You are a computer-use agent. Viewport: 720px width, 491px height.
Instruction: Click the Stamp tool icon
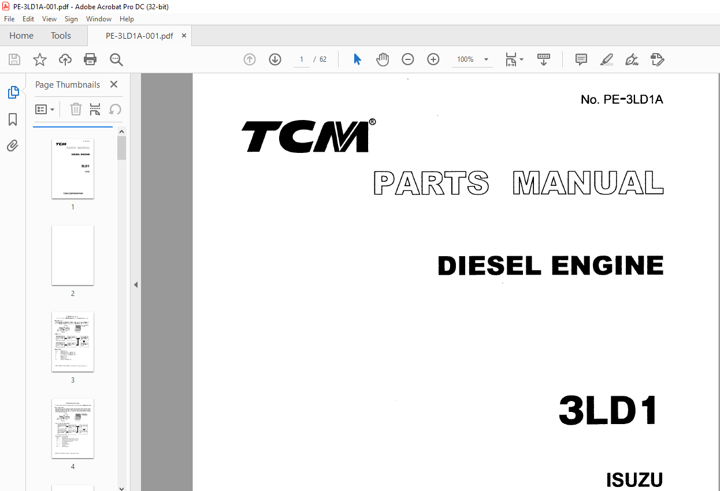[657, 59]
